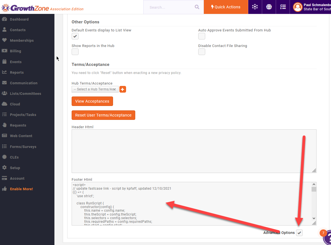This screenshot has width=331, height=245.
Task: Open the Hub Terms/Acceptance dropdown
Action: 95,89
